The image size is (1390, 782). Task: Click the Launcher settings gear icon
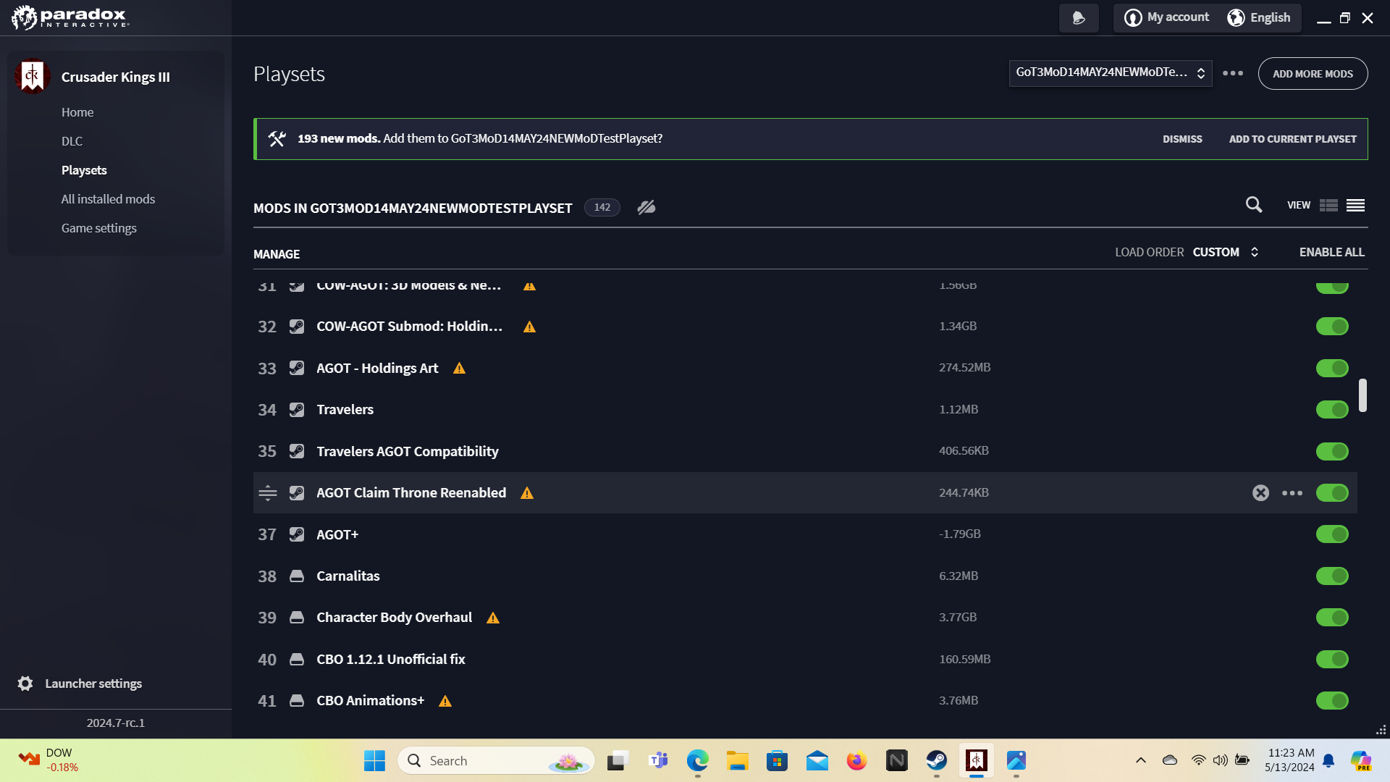pyautogui.click(x=25, y=684)
